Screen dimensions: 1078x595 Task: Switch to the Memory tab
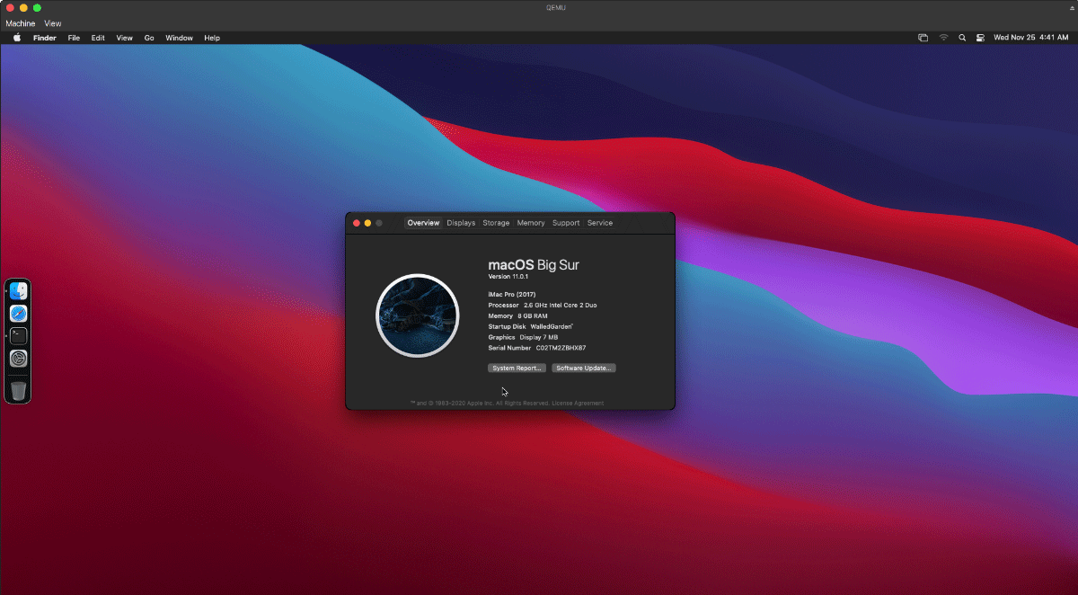pyautogui.click(x=531, y=223)
